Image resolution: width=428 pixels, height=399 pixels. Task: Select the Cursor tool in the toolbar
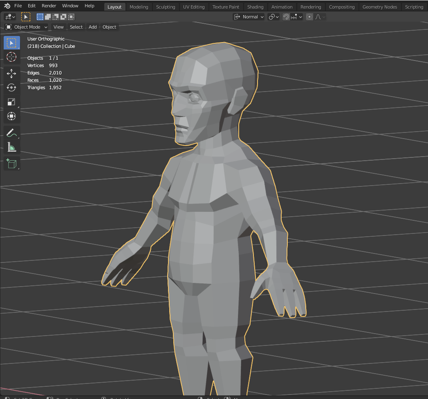11,57
